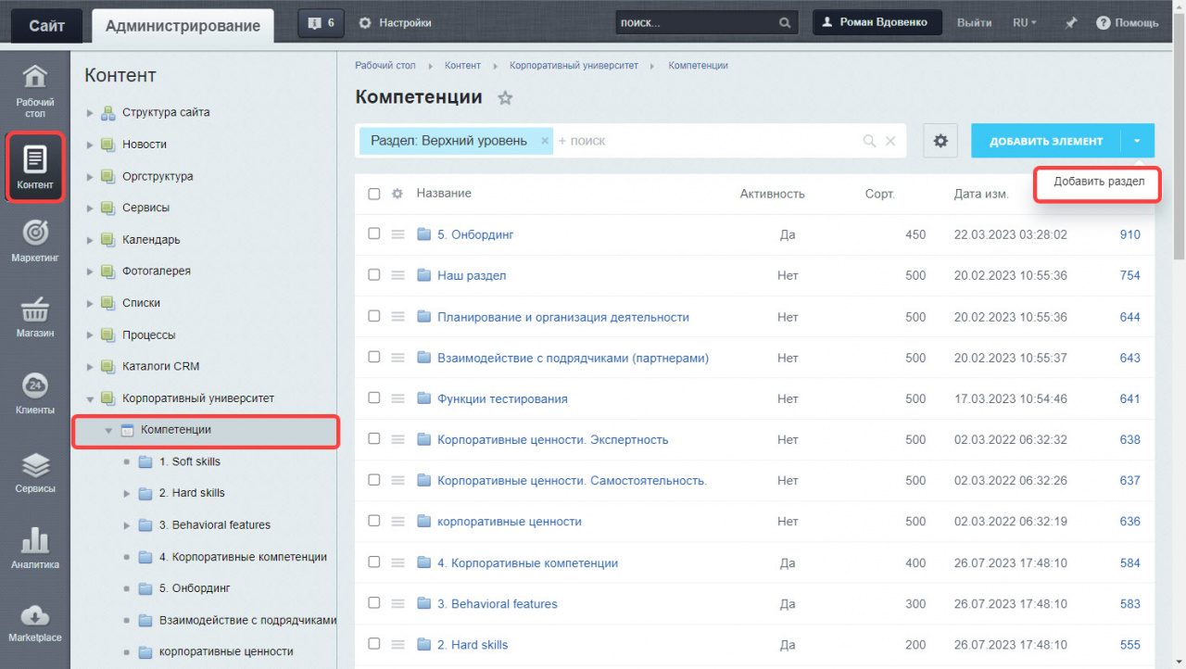The image size is (1186, 669).
Task: Open the Функции тестирования section link
Action: pos(502,398)
